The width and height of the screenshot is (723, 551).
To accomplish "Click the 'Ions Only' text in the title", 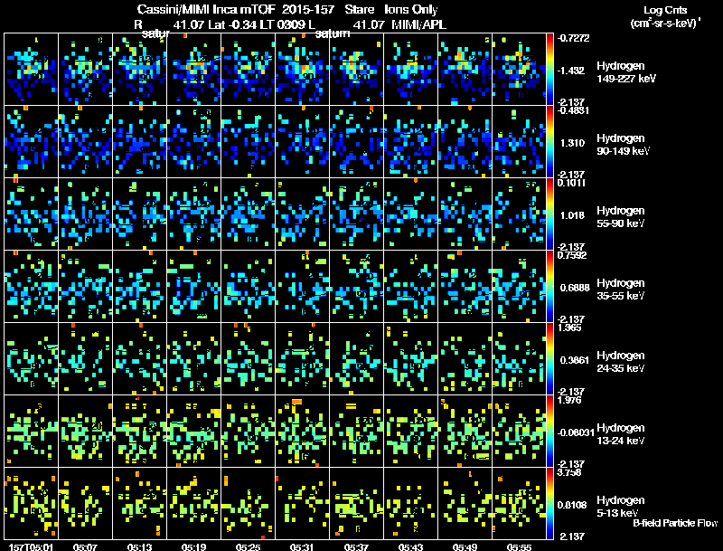I will click(411, 9).
